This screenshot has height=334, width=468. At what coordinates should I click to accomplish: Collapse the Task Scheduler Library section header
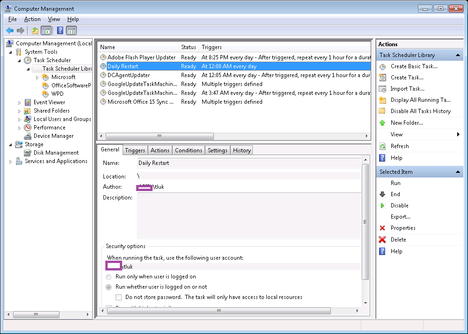pyautogui.click(x=459, y=55)
